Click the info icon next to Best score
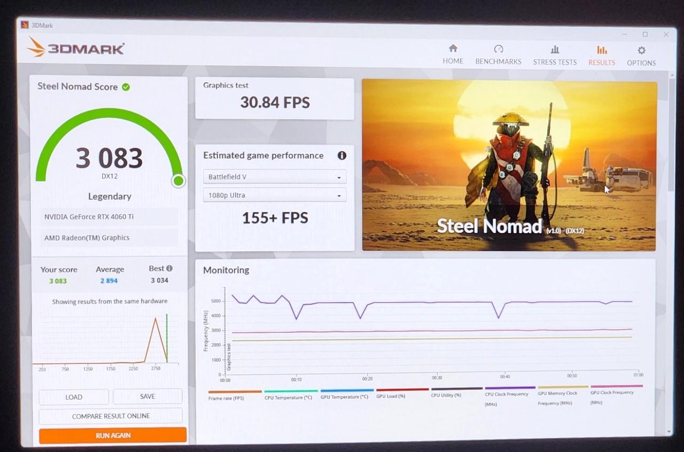The width and height of the screenshot is (684, 452). coord(169,268)
